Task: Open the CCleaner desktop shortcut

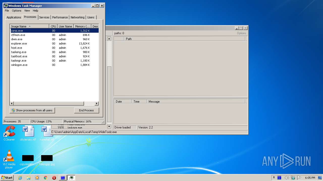Action: [x=9, y=133]
